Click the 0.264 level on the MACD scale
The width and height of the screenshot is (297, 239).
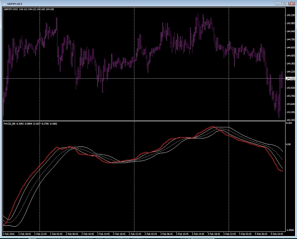[289, 123]
